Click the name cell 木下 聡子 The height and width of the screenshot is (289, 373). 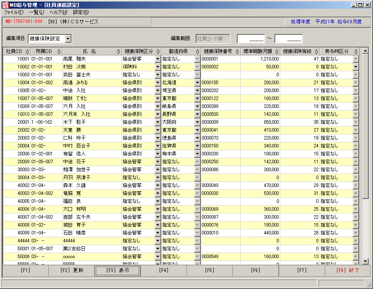point(92,122)
